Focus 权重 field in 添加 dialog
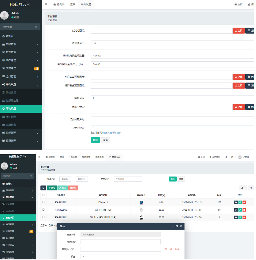 [x=121, y=257]
